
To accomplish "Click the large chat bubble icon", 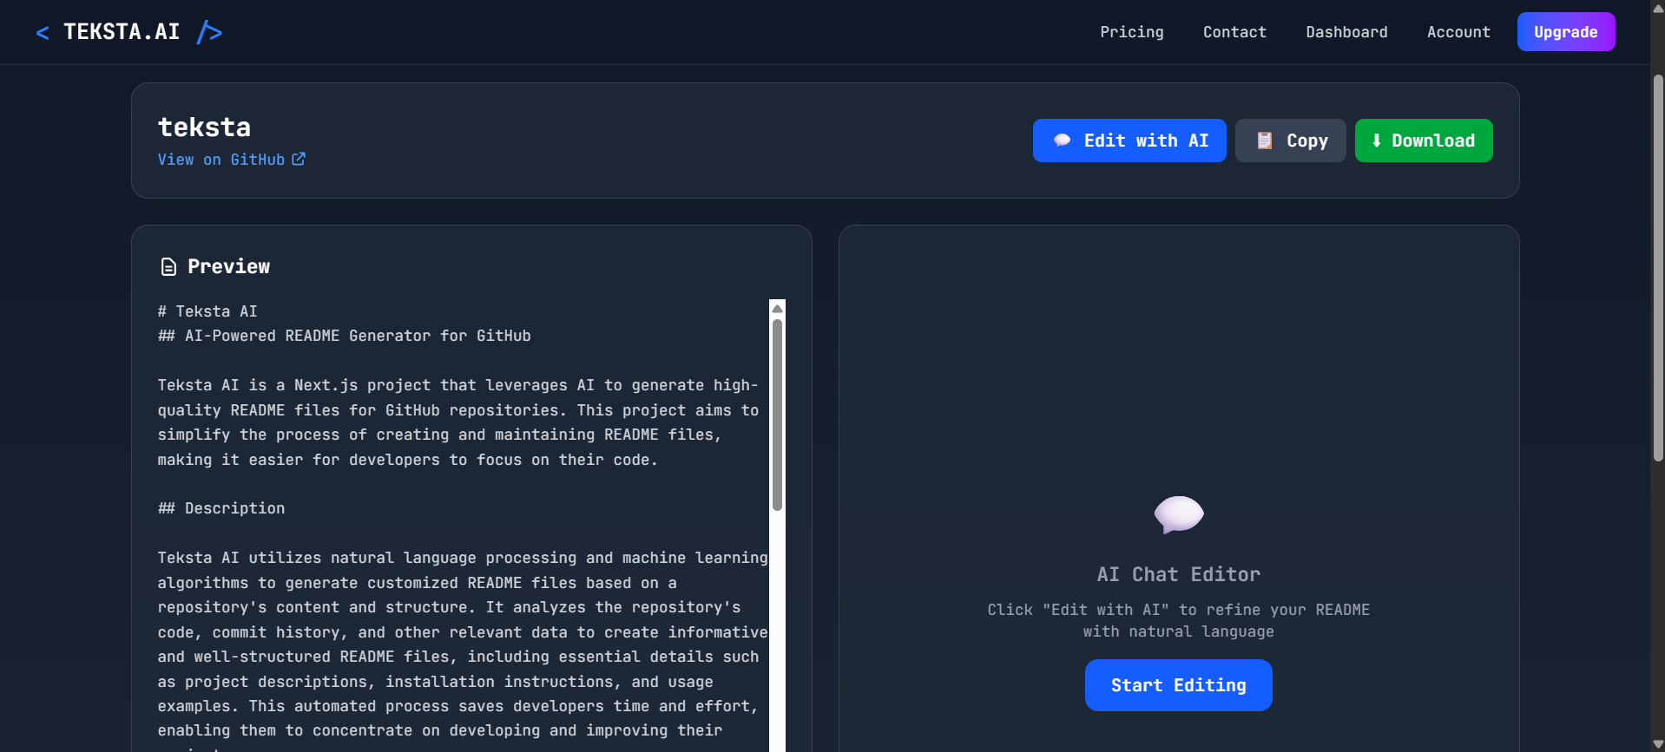I will [1178, 514].
